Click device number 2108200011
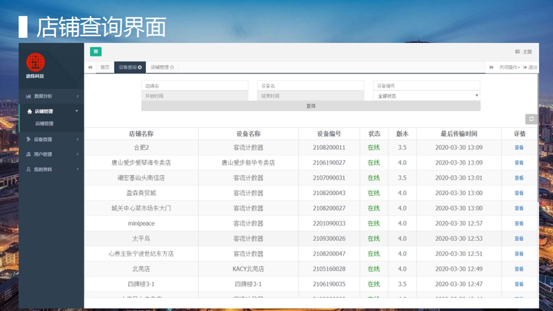 (329, 148)
